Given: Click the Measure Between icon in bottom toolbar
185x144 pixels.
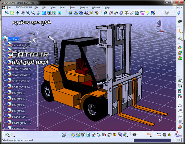Looking at the screenshot, I should tap(159, 134).
